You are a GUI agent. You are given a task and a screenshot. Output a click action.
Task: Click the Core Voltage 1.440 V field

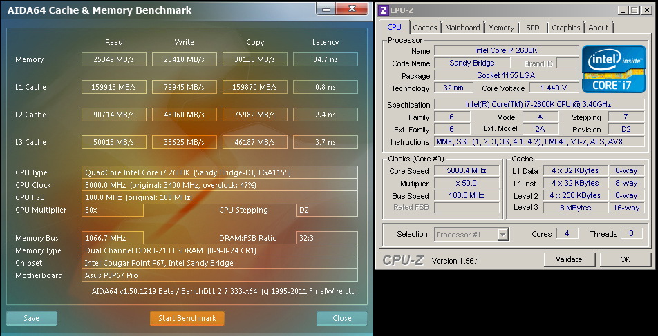(554, 88)
